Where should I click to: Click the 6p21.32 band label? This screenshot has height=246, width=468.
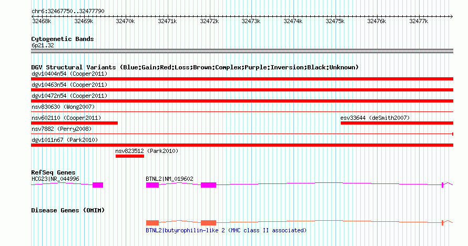(x=43, y=45)
